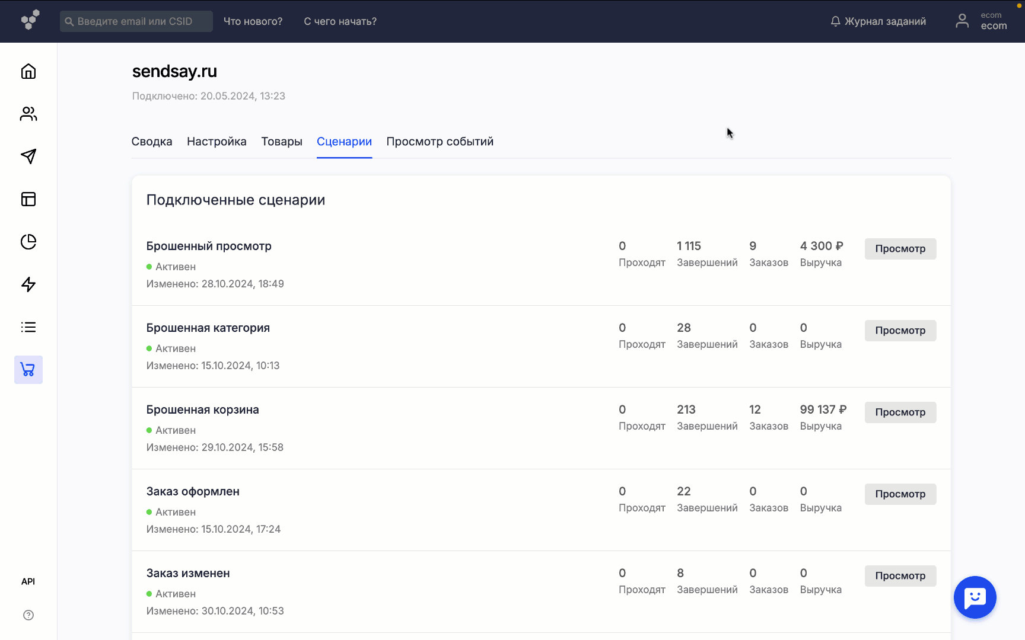This screenshot has width=1025, height=640.
Task: Open the Просмотр событий tab
Action: pos(440,142)
